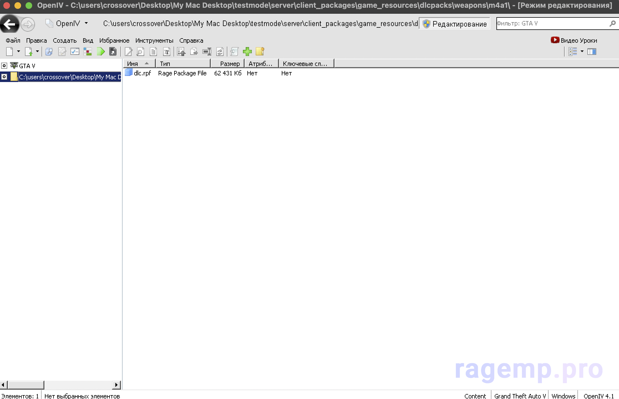
Task: Sort by the Размер column header
Action: (229, 64)
